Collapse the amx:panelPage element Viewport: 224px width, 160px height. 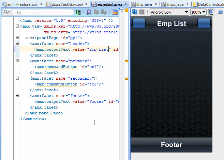point(17,38)
